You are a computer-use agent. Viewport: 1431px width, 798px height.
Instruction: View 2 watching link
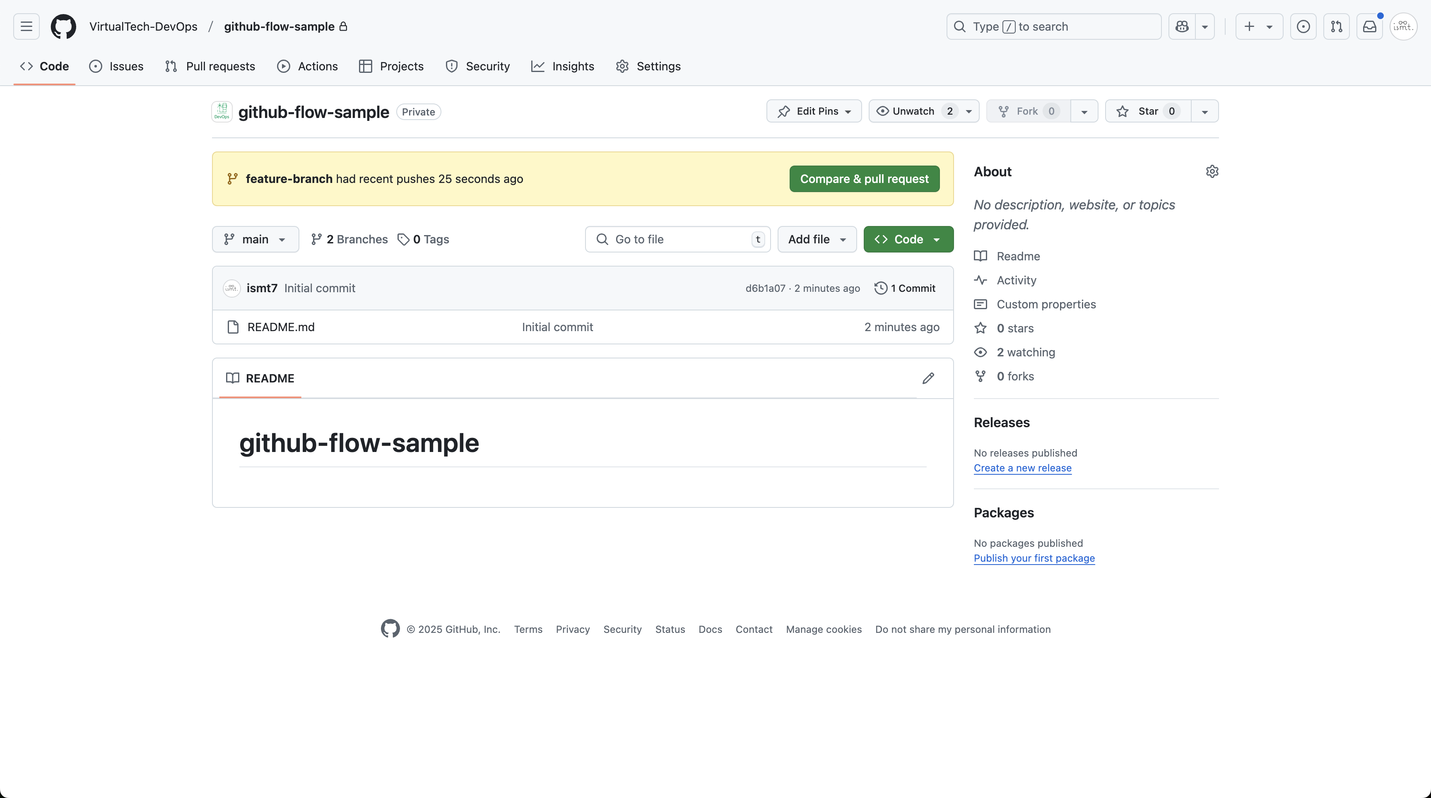coord(1014,352)
